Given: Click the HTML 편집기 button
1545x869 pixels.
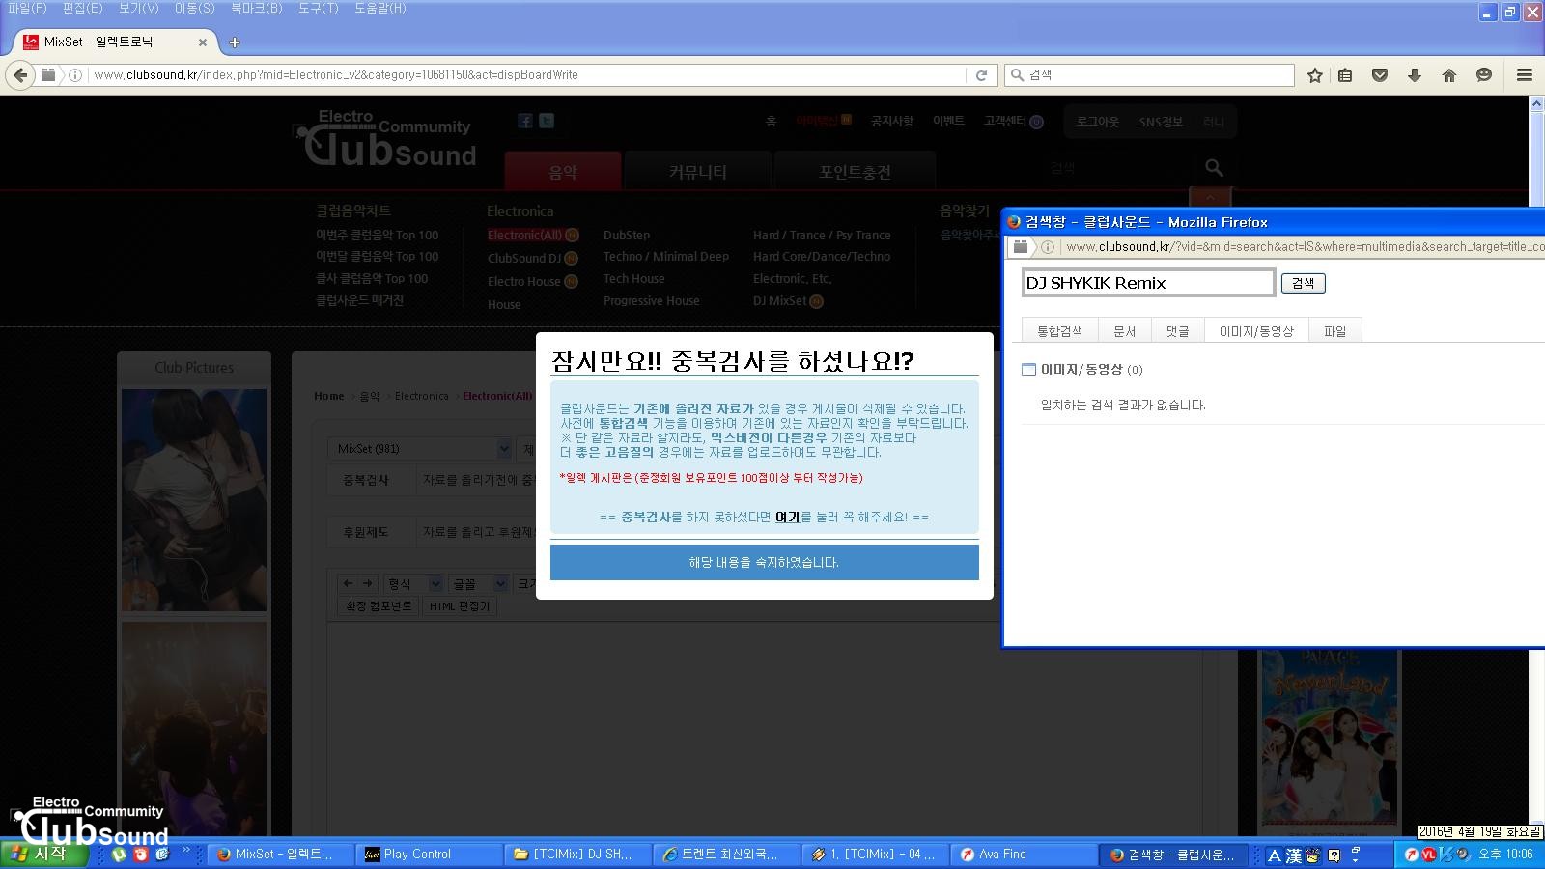Looking at the screenshot, I should 460,606.
